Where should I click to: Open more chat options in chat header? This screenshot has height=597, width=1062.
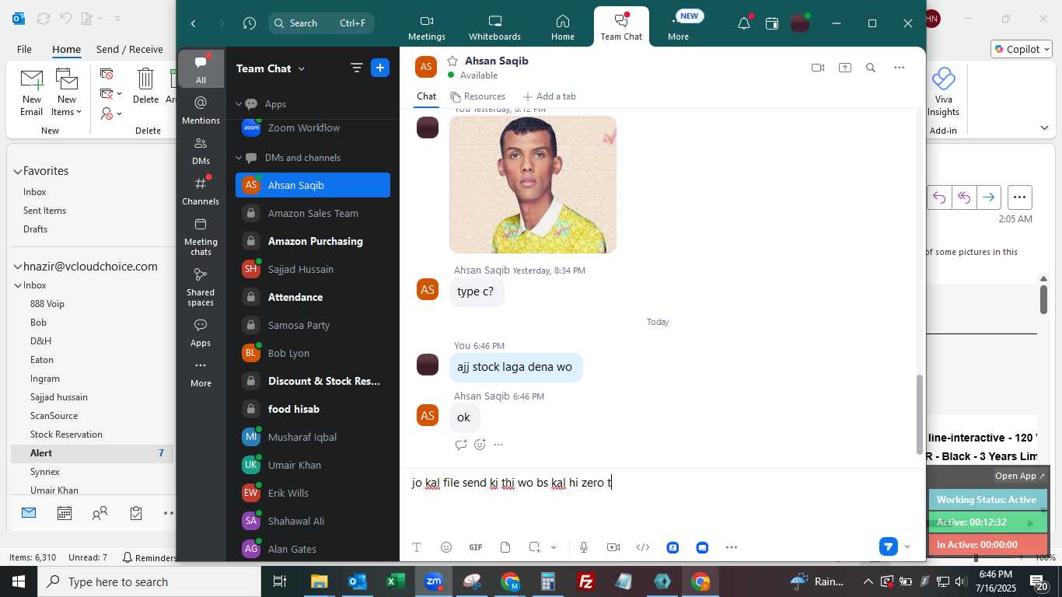point(900,68)
